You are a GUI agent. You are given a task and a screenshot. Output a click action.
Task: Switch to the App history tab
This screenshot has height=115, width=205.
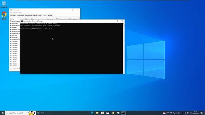click(29, 15)
